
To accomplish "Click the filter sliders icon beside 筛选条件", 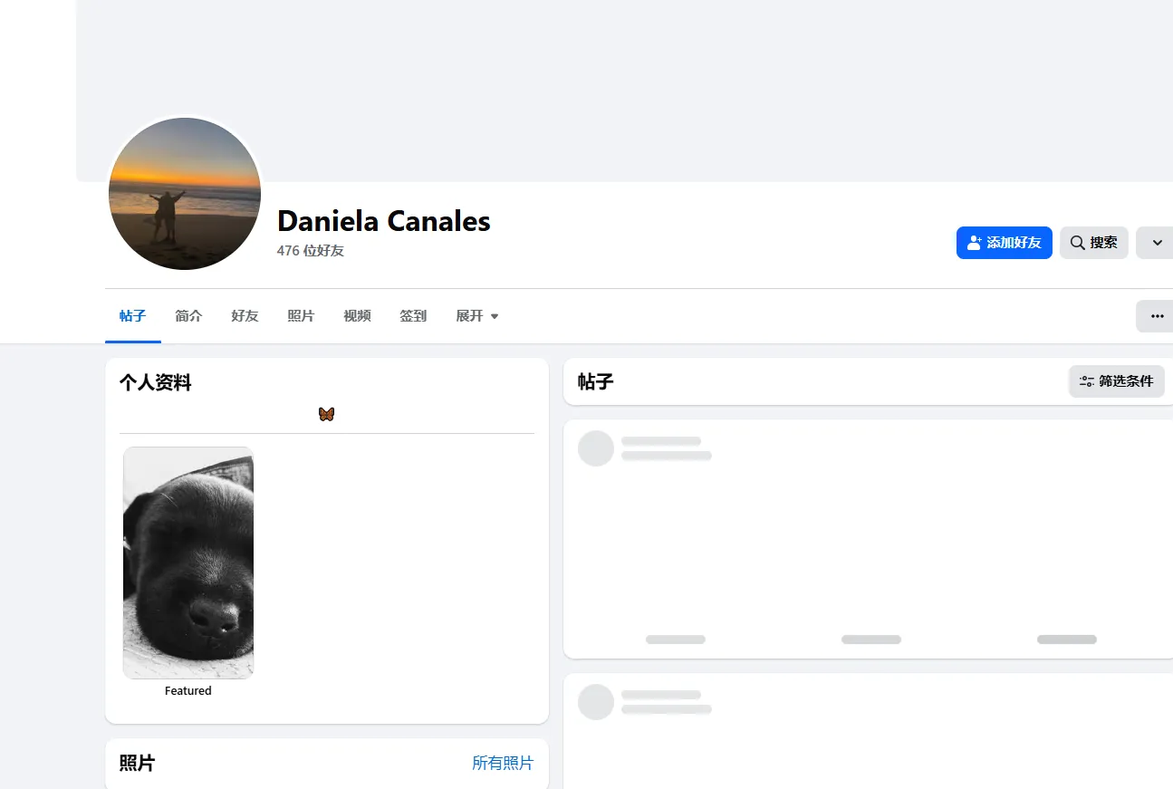I will click(x=1087, y=381).
